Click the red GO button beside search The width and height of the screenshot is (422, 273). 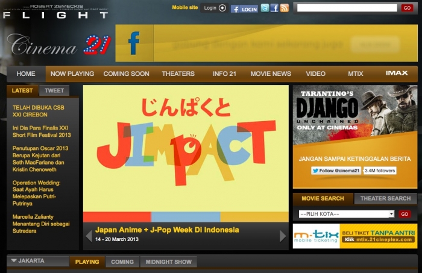point(407,8)
